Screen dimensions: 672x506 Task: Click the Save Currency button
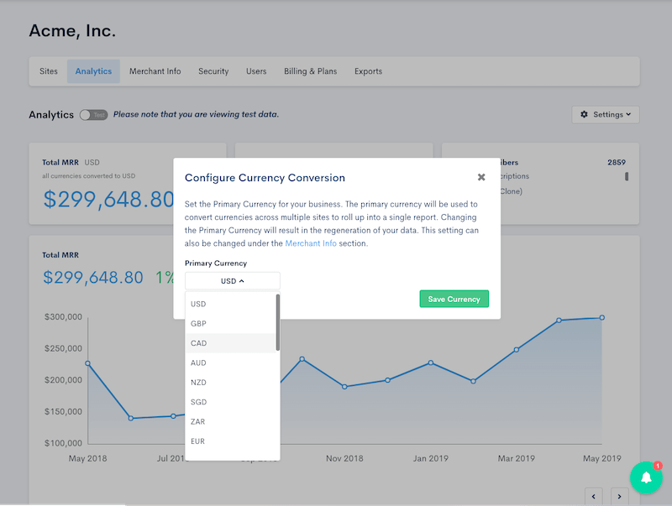pos(454,299)
